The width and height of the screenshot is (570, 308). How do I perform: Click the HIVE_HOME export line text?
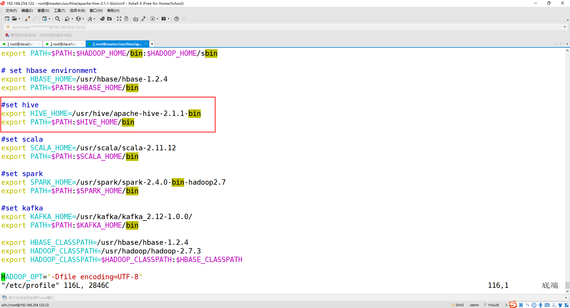(101, 114)
